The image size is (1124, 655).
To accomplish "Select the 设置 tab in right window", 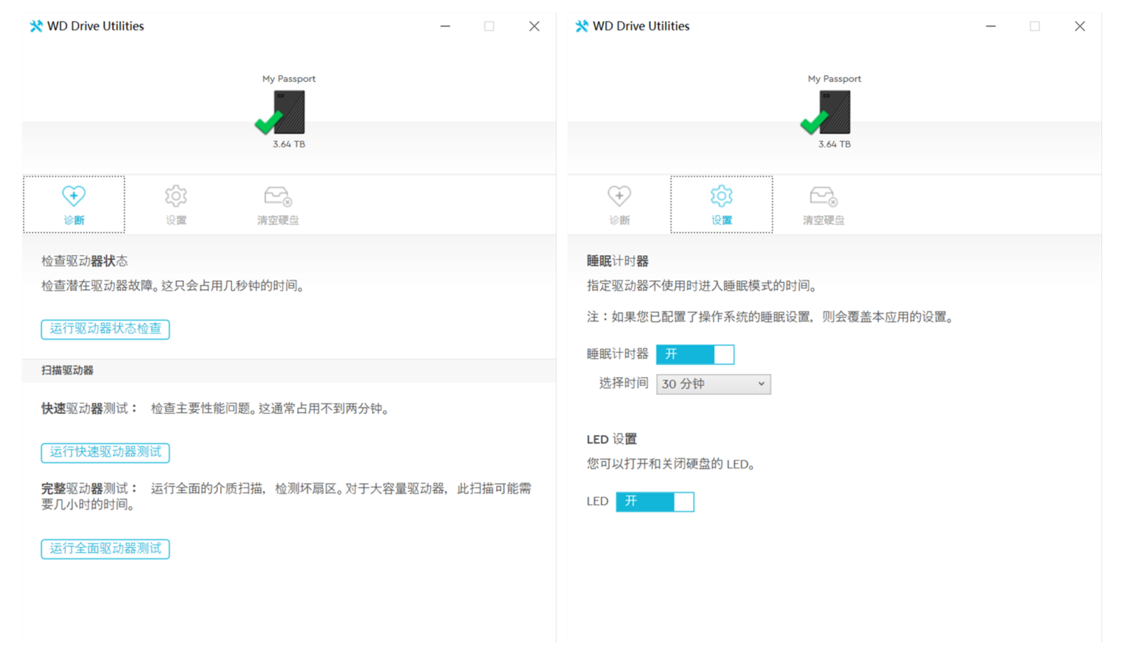I will [721, 204].
